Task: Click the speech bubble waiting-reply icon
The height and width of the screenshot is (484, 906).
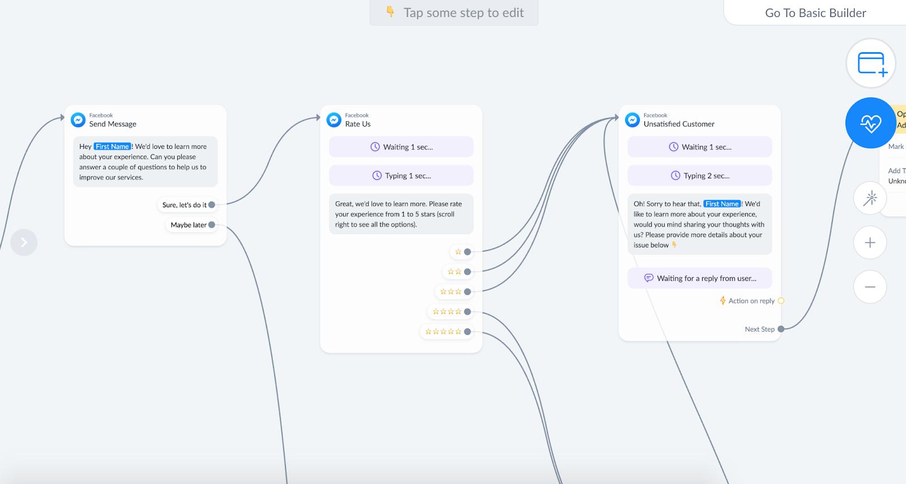Action: pyautogui.click(x=649, y=278)
